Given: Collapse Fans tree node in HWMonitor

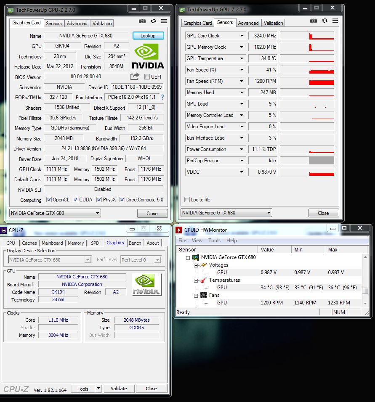Looking at the screenshot, I should pyautogui.click(x=196, y=296).
